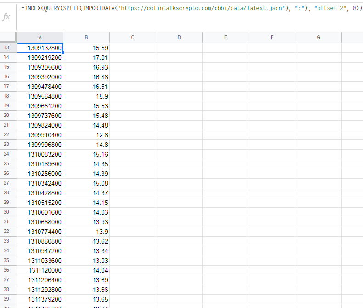Click cell with value 15.16

click(x=86, y=154)
